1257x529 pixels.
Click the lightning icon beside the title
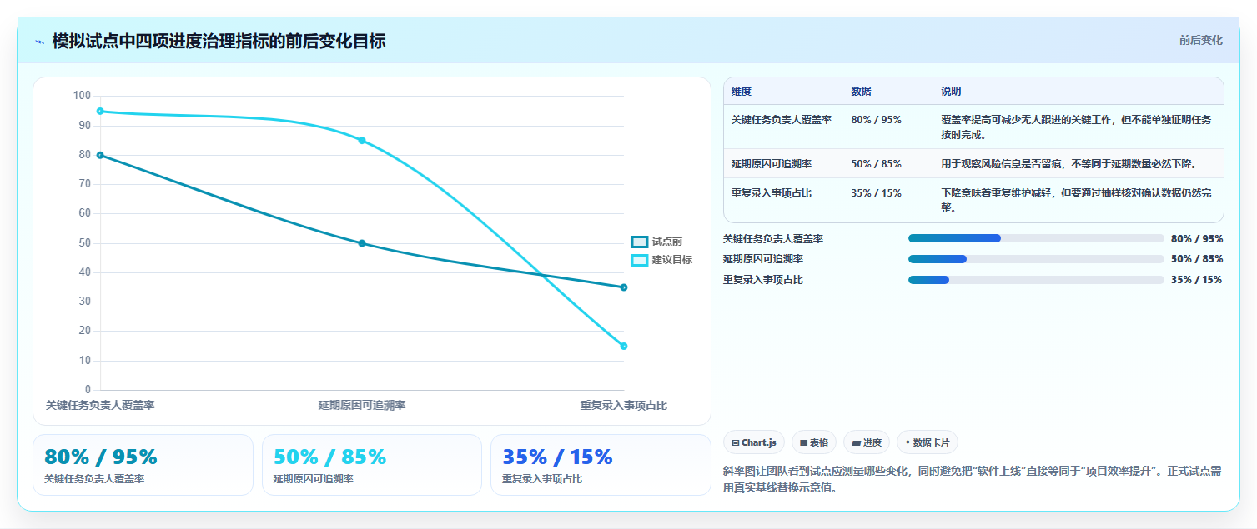[39, 42]
